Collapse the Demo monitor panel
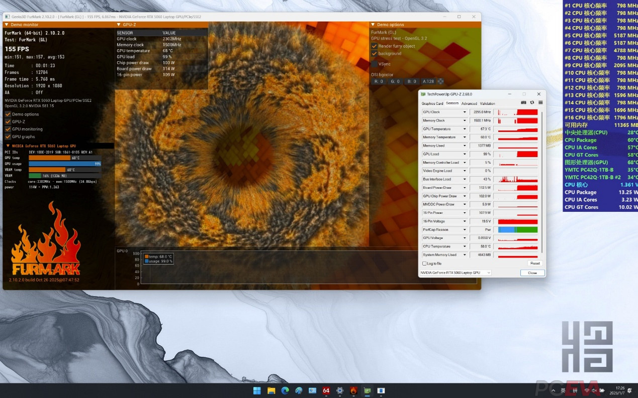This screenshot has width=638, height=398. (x=7, y=25)
